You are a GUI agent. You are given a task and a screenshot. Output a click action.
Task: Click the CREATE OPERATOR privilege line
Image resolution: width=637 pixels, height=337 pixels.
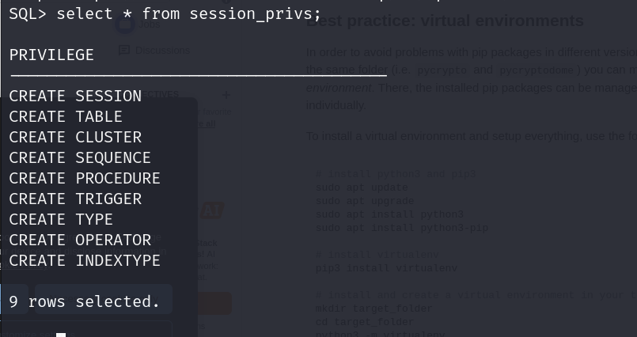(80, 240)
